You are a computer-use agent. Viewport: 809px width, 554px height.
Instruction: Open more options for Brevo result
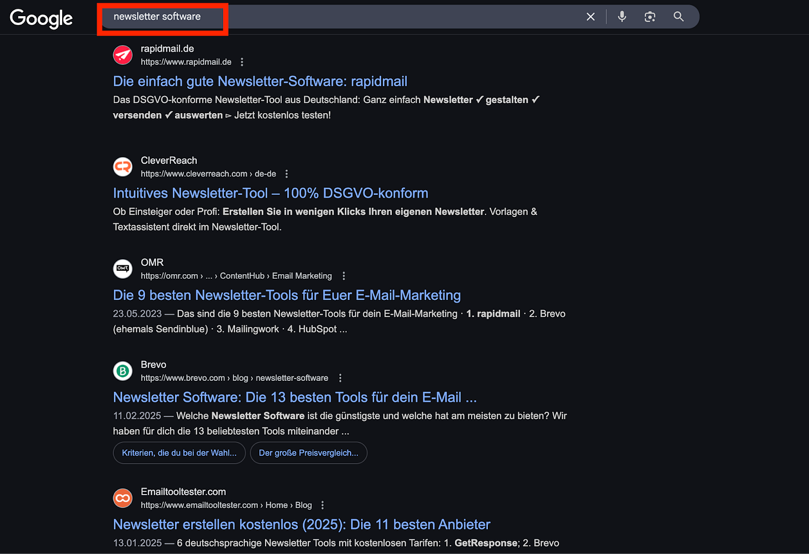[340, 378]
